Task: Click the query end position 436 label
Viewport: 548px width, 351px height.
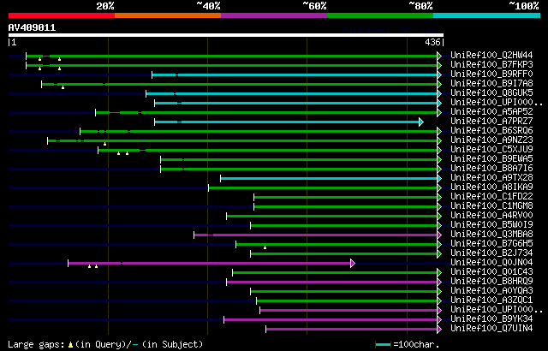Action: tap(432, 42)
